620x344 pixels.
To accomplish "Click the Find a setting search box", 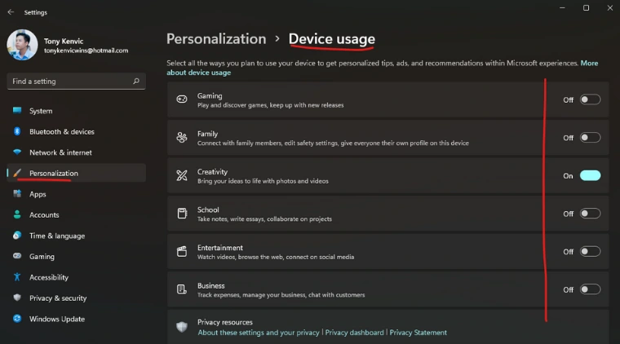I will point(69,82).
